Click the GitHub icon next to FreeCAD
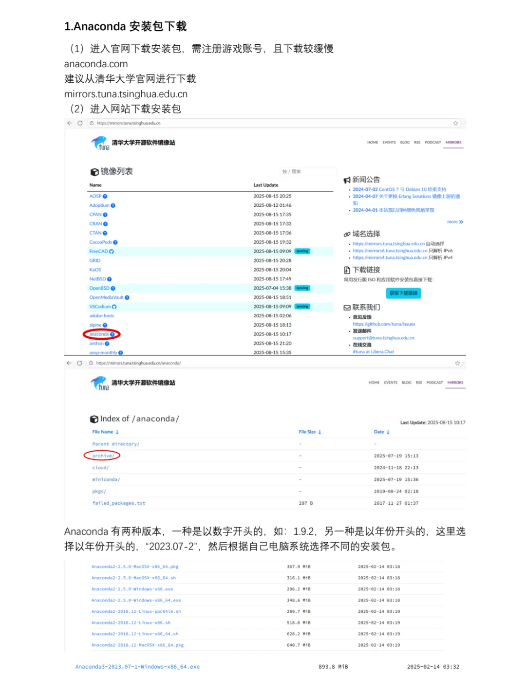The height and width of the screenshot is (696, 526). point(112,252)
